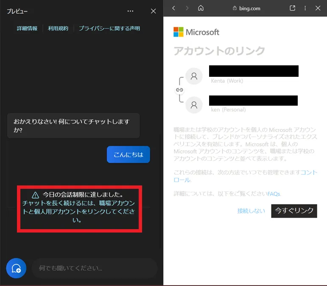Viewport: 327px width, 286px height.
Task: Click the 今すぐリンク button
Action: point(294,211)
